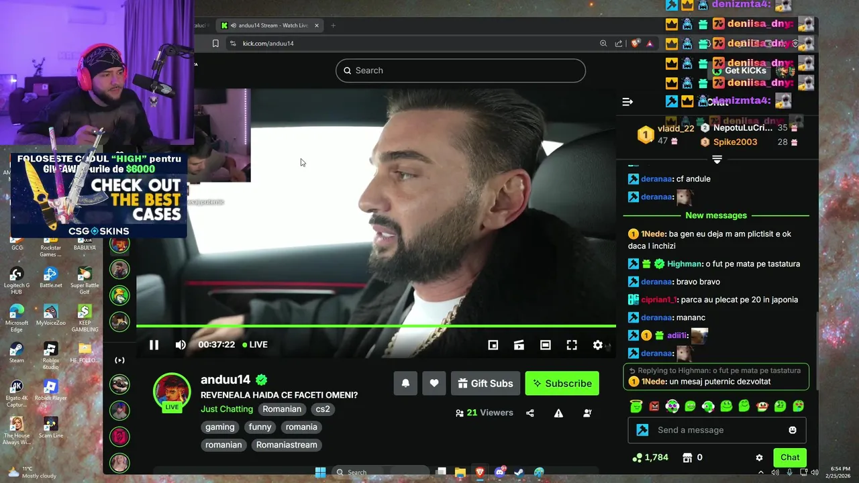This screenshot has height=483, width=859.
Task: Open Steam desktop shortcut
Action: click(x=17, y=353)
